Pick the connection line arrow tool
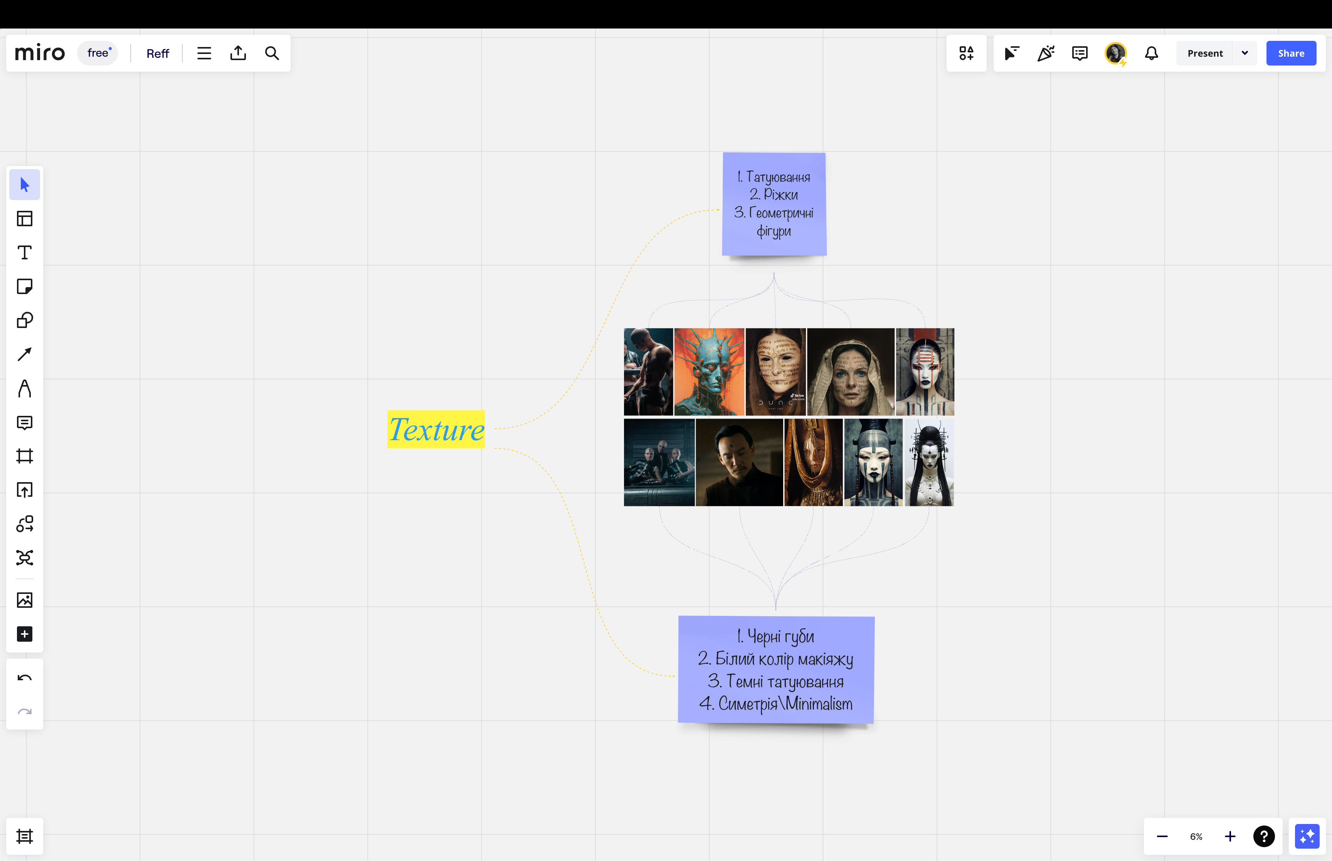The width and height of the screenshot is (1332, 861). coord(25,355)
